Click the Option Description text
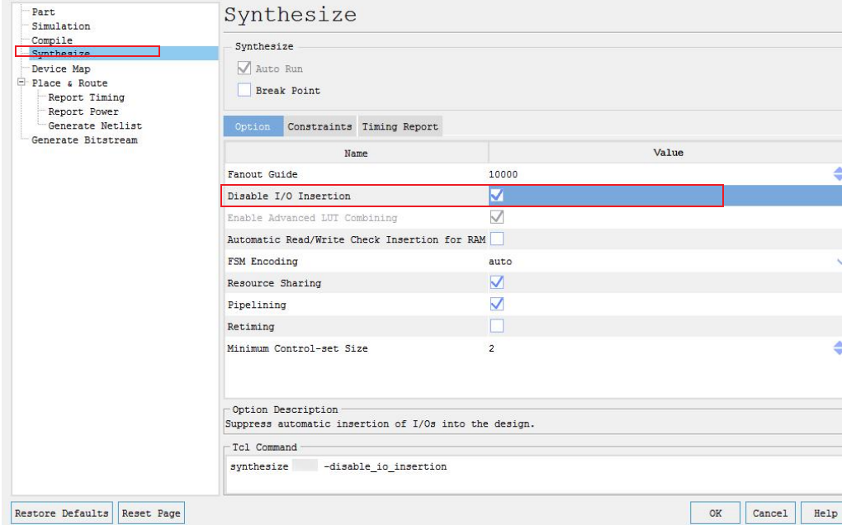 (380, 424)
